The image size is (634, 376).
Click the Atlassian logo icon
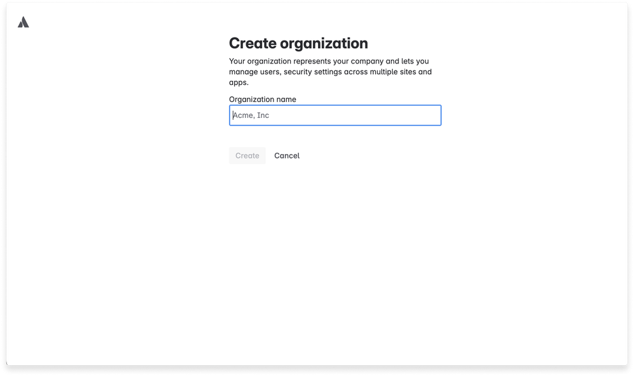click(23, 22)
